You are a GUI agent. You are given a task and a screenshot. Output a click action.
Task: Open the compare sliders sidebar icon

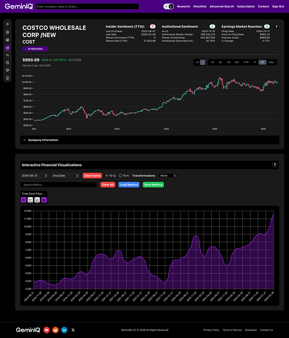[7, 55]
